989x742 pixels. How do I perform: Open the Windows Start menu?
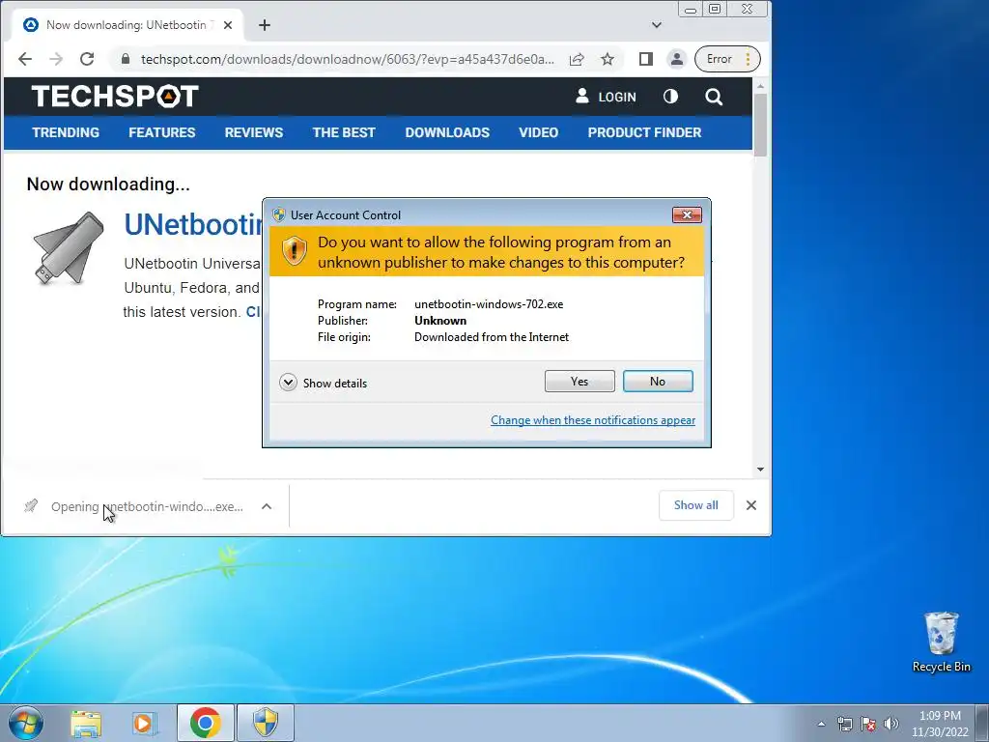25,723
